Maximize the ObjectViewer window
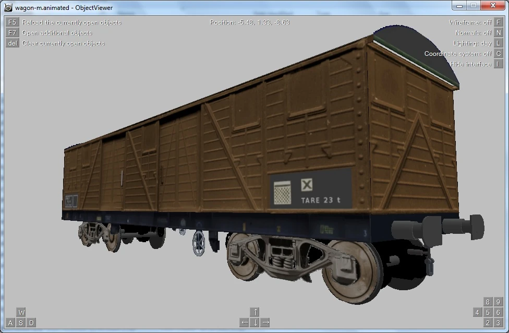The width and height of the screenshot is (509, 333). [474, 6]
